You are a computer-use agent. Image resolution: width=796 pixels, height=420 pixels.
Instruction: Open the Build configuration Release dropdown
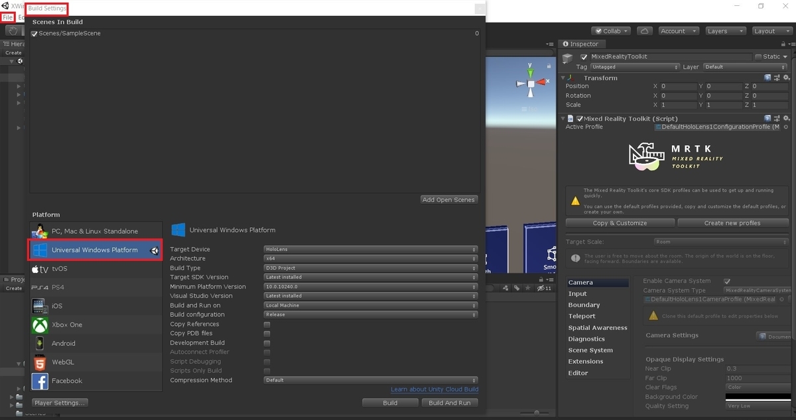(371, 315)
